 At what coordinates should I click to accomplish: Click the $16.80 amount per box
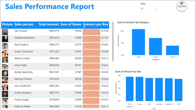click(x=105, y=51)
